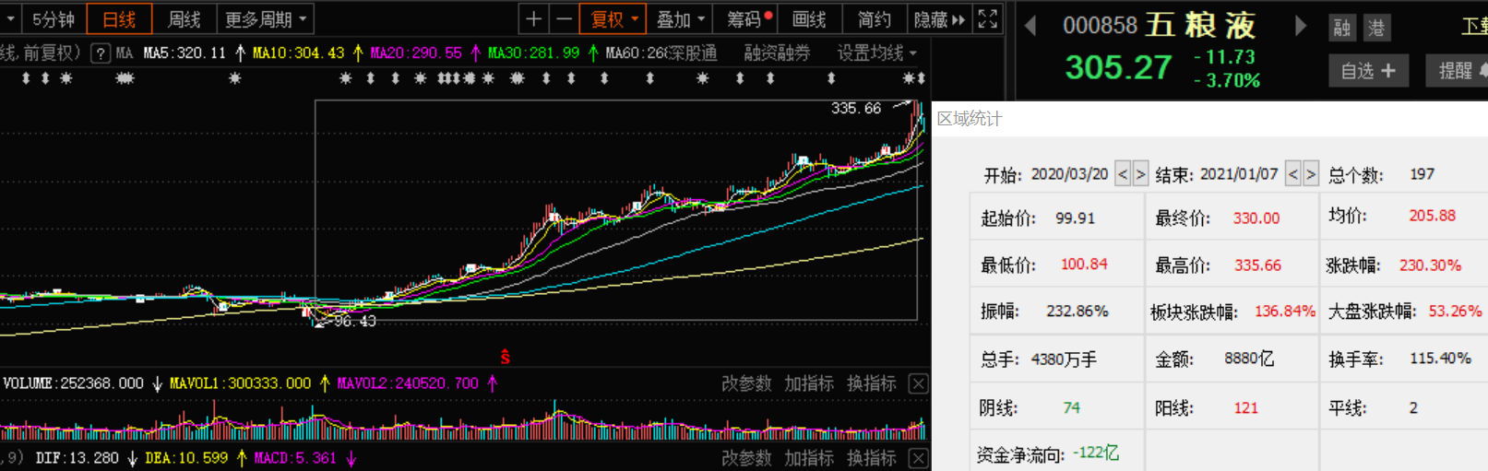The height and width of the screenshot is (471, 1488).
Task: Click the 2021/01/07 end date field
Action: pos(1241,174)
